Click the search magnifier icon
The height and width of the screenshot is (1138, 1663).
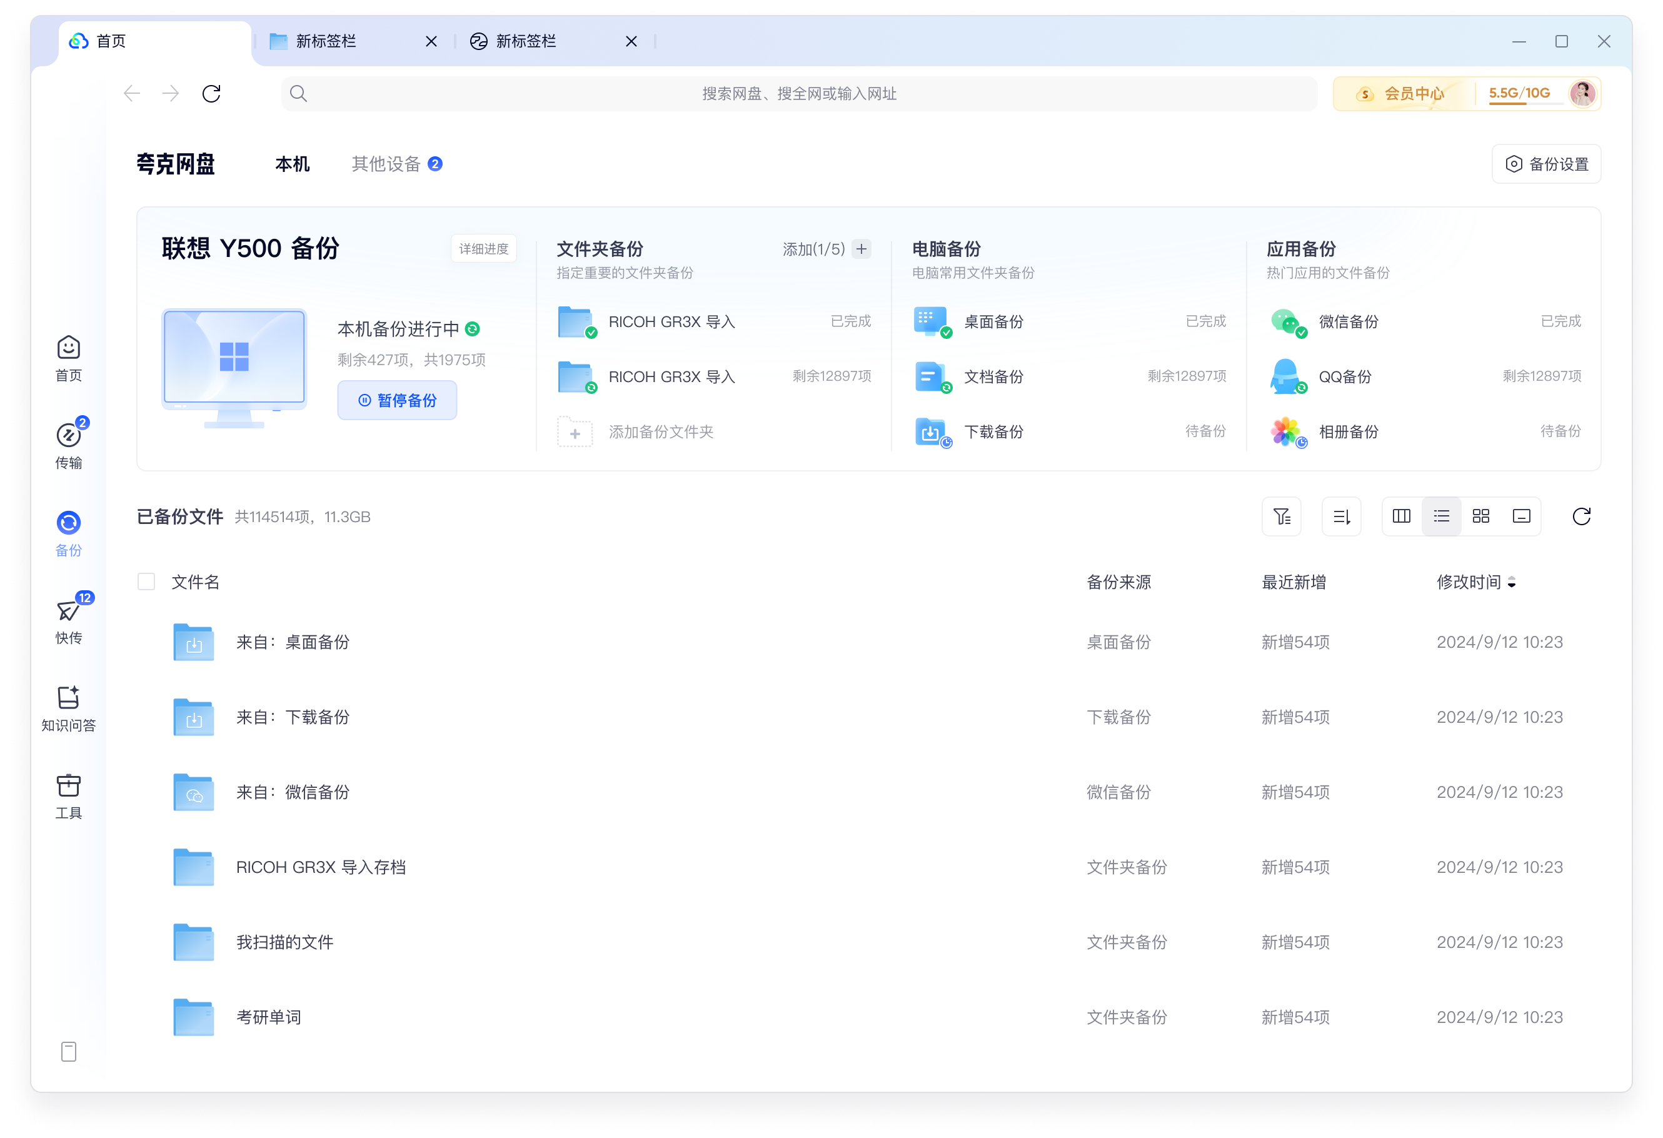coord(298,94)
